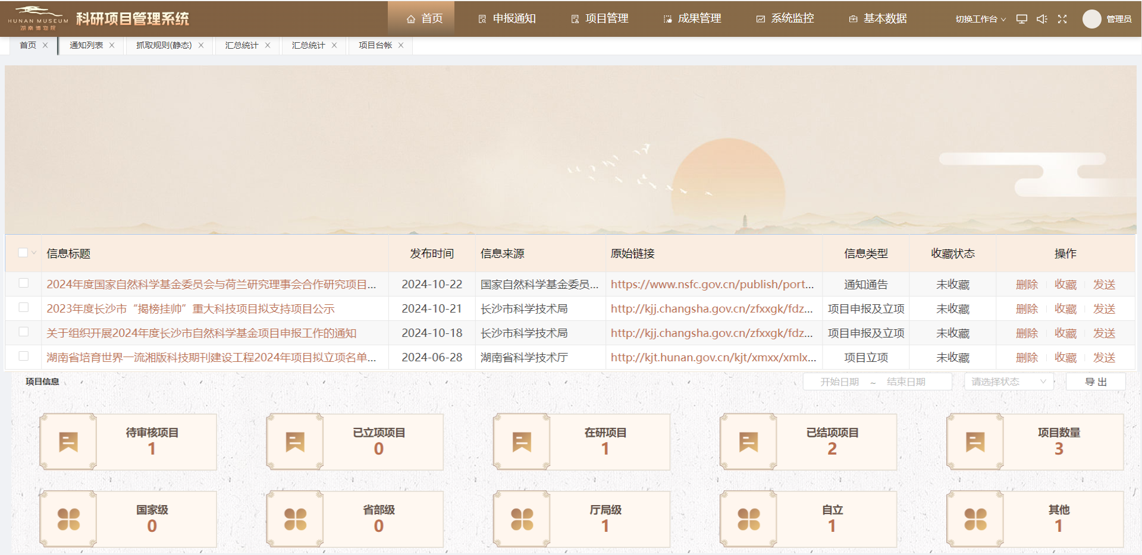
Task: Close the 通知列表 tab
Action: click(x=112, y=45)
